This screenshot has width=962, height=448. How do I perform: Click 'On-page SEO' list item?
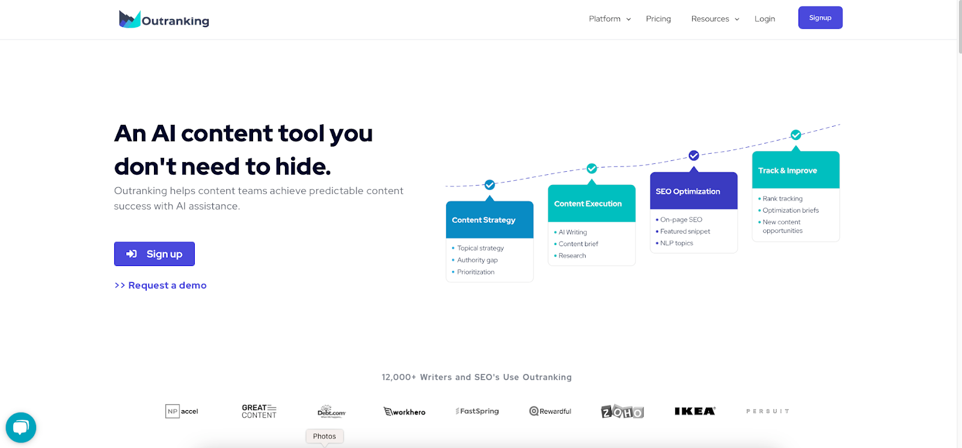tap(680, 220)
